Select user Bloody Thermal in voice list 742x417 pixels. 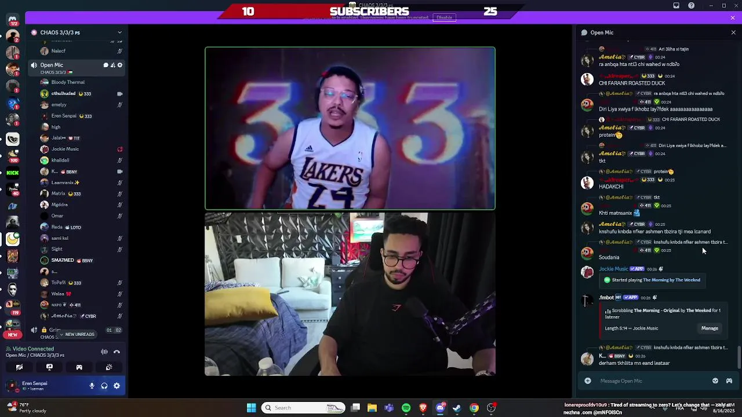[x=81, y=82]
